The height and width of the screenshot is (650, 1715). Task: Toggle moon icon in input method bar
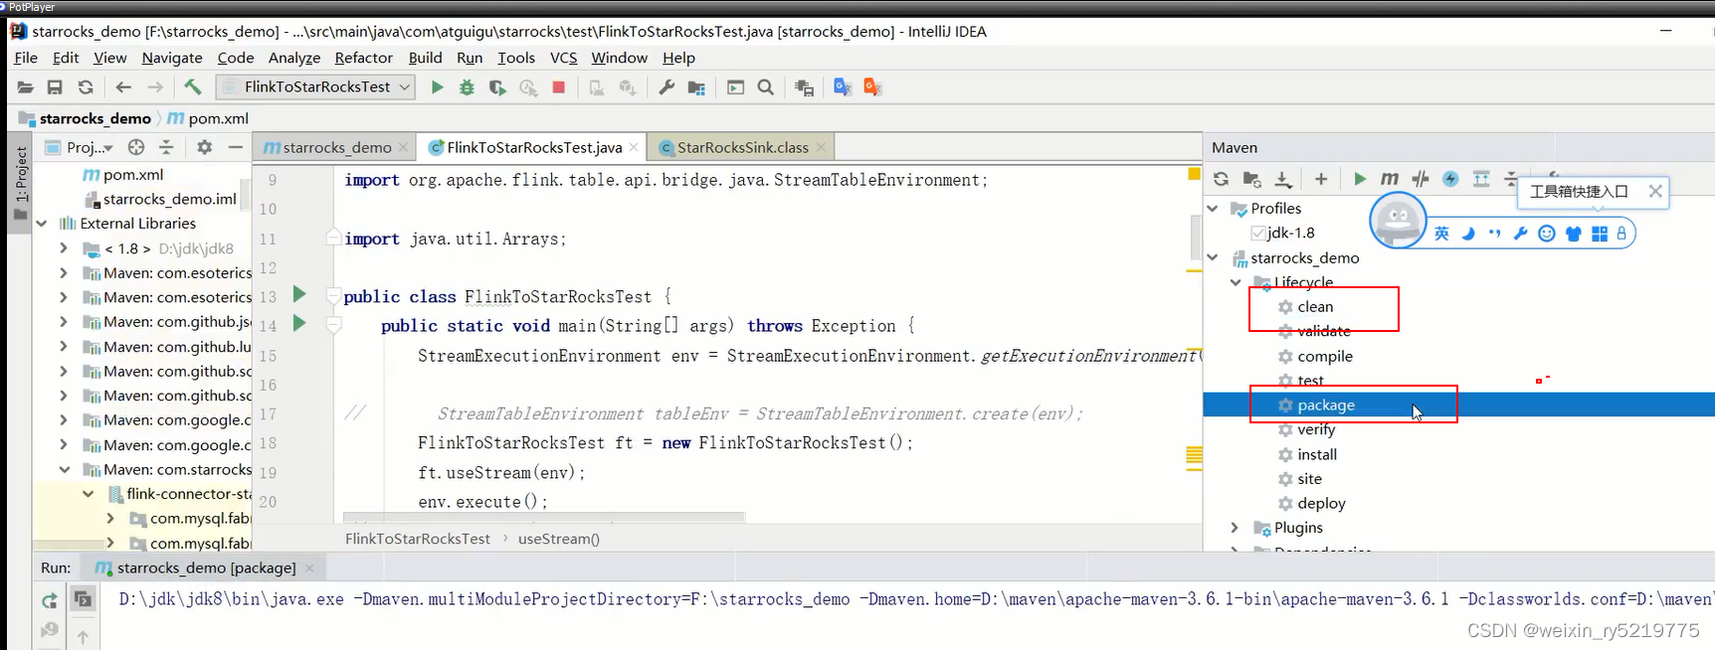tap(1468, 234)
